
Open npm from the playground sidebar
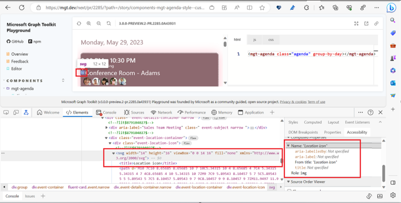[34, 41]
